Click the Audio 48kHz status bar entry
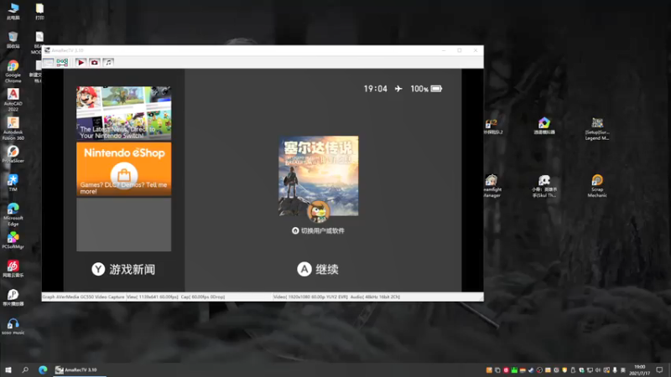The width and height of the screenshot is (671, 377). [x=375, y=297]
